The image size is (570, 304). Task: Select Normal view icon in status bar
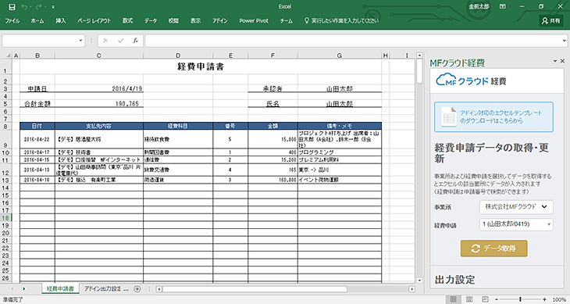pyautogui.click(x=453, y=299)
